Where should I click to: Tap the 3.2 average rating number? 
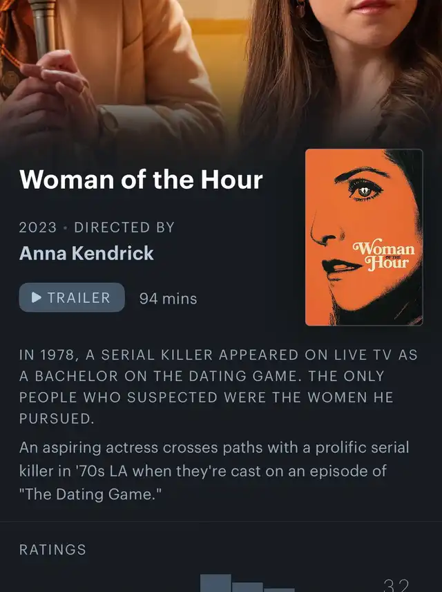396,585
